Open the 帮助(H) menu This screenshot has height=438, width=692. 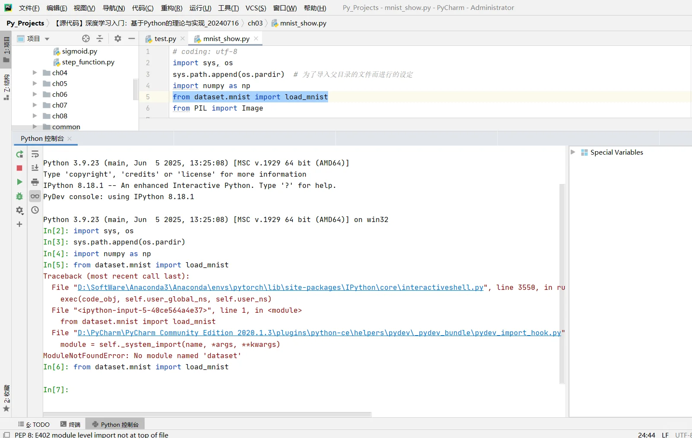(x=315, y=8)
